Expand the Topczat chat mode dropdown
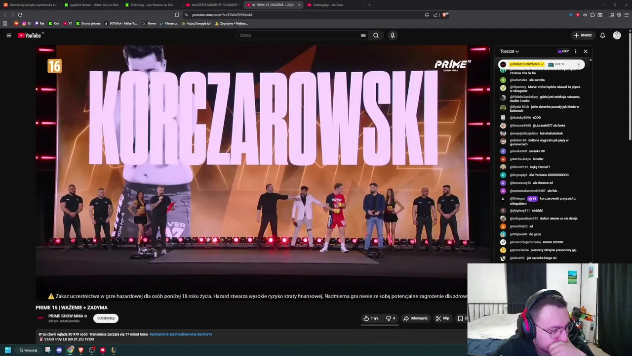Viewport: 632px width, 356px height. (509, 51)
